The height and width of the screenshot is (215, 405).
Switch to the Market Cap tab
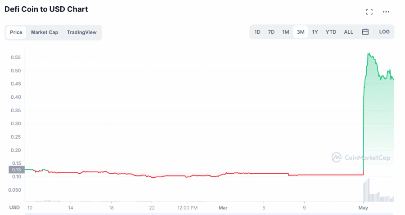[x=45, y=32]
